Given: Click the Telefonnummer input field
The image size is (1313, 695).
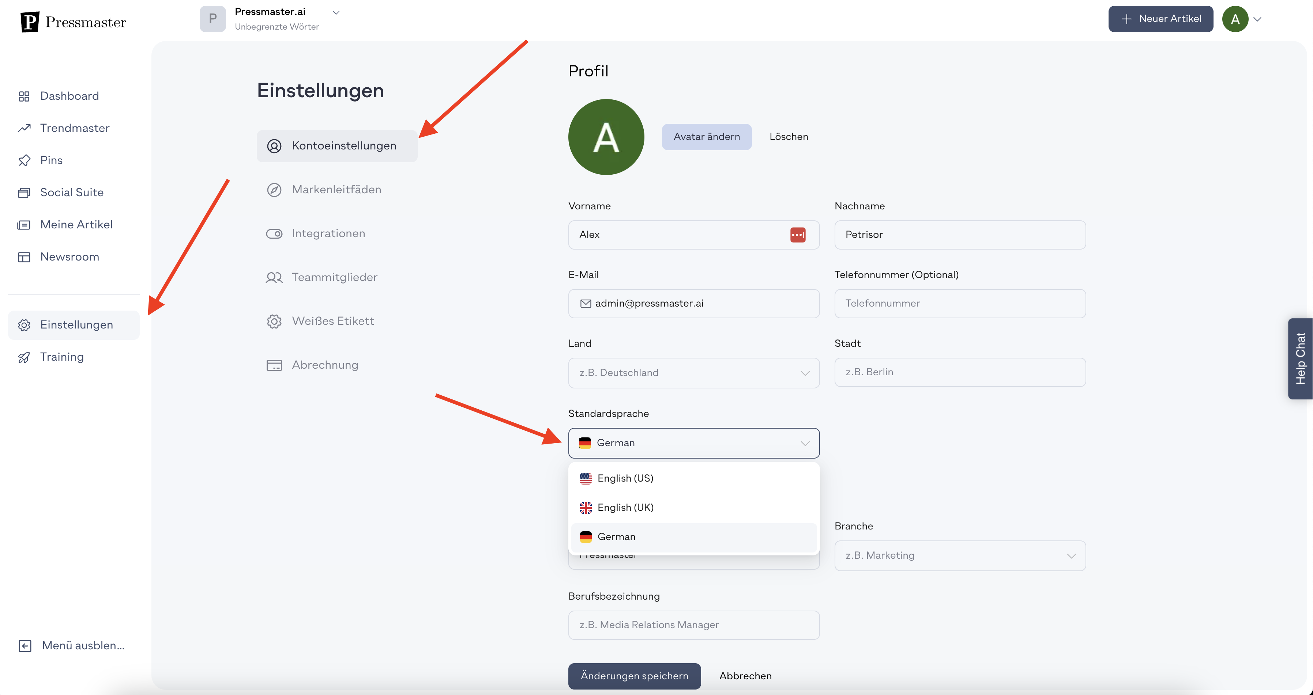Looking at the screenshot, I should coord(960,303).
